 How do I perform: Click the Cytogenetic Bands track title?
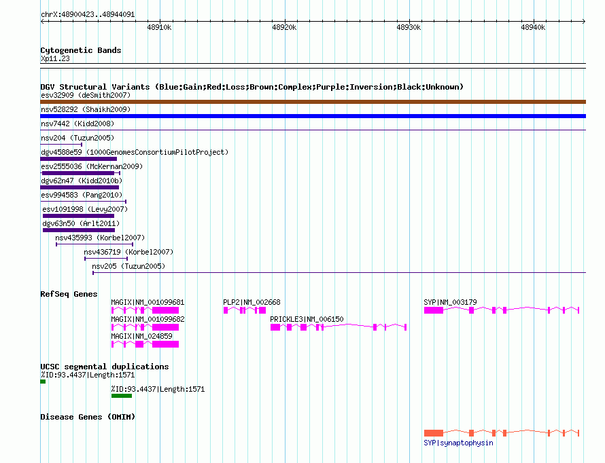pyautogui.click(x=81, y=50)
